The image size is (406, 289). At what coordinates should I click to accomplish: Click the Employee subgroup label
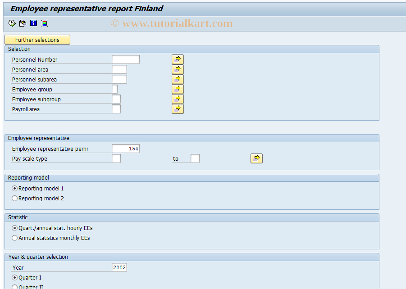[36, 99]
